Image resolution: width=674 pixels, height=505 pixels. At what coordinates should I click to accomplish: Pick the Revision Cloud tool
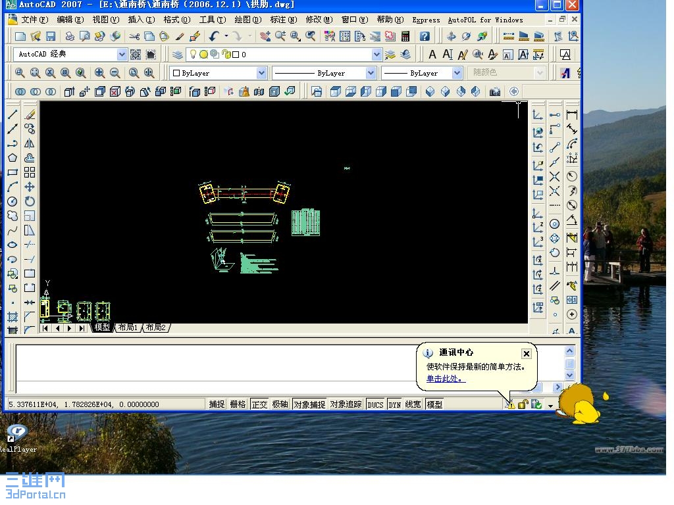coord(13,216)
